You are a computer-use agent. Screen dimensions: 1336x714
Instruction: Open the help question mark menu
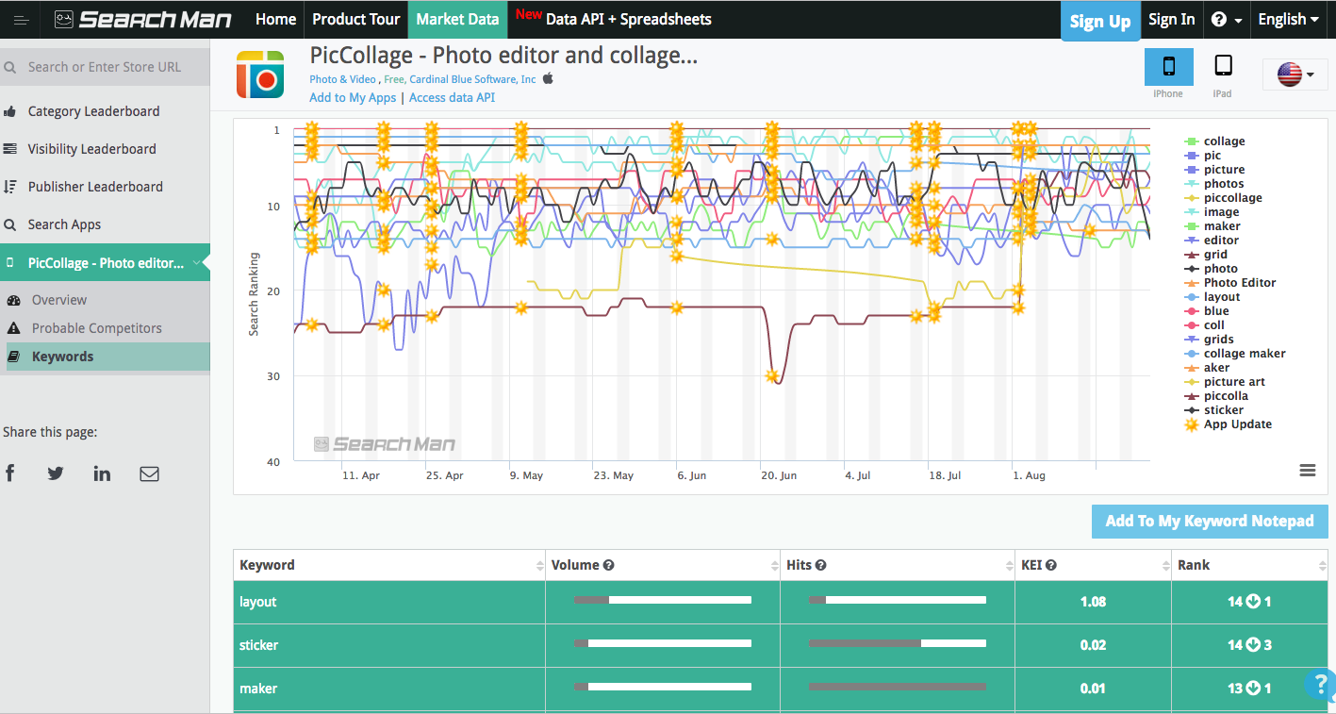click(1226, 20)
